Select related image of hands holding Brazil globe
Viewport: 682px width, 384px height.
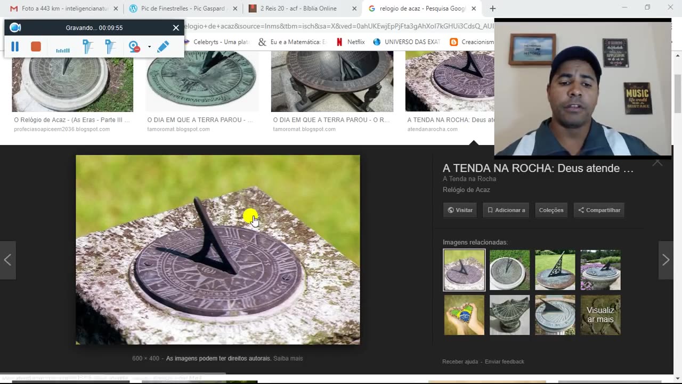[x=464, y=315]
